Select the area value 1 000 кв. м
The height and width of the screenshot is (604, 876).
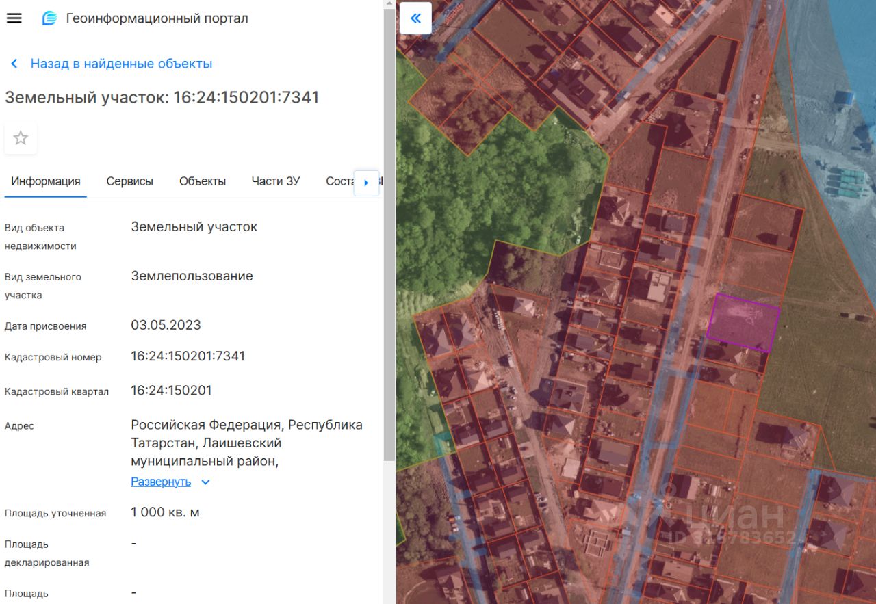point(166,512)
